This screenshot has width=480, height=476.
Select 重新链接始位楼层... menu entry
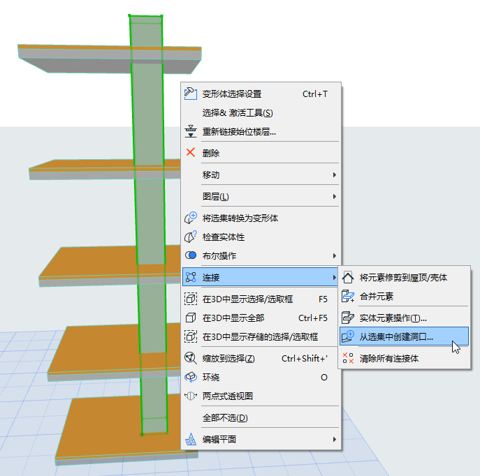[261, 131]
